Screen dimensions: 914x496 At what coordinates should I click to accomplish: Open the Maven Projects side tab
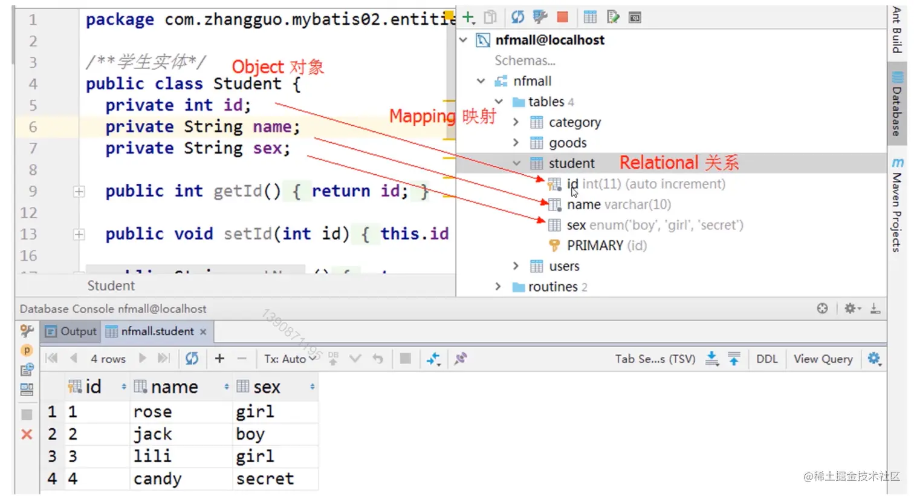pos(898,204)
